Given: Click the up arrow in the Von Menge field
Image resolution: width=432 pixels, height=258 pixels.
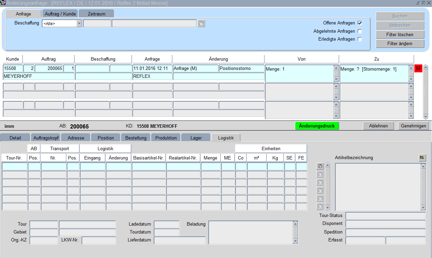Looking at the screenshot, I should pyautogui.click(x=336, y=68).
